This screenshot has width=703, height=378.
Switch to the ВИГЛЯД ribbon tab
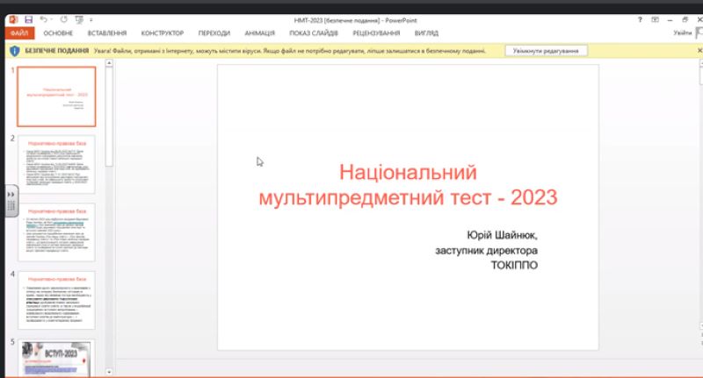[x=426, y=33]
